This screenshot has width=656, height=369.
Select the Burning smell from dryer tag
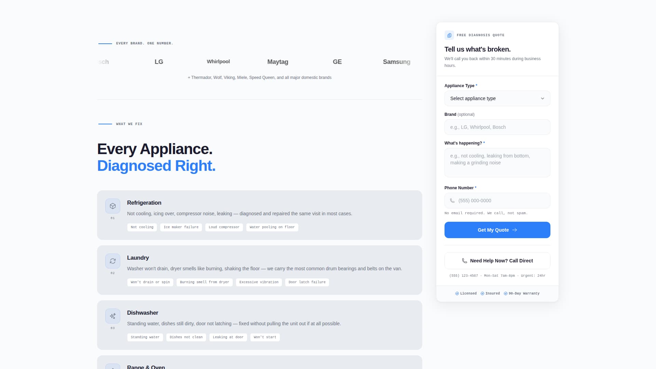click(205, 282)
